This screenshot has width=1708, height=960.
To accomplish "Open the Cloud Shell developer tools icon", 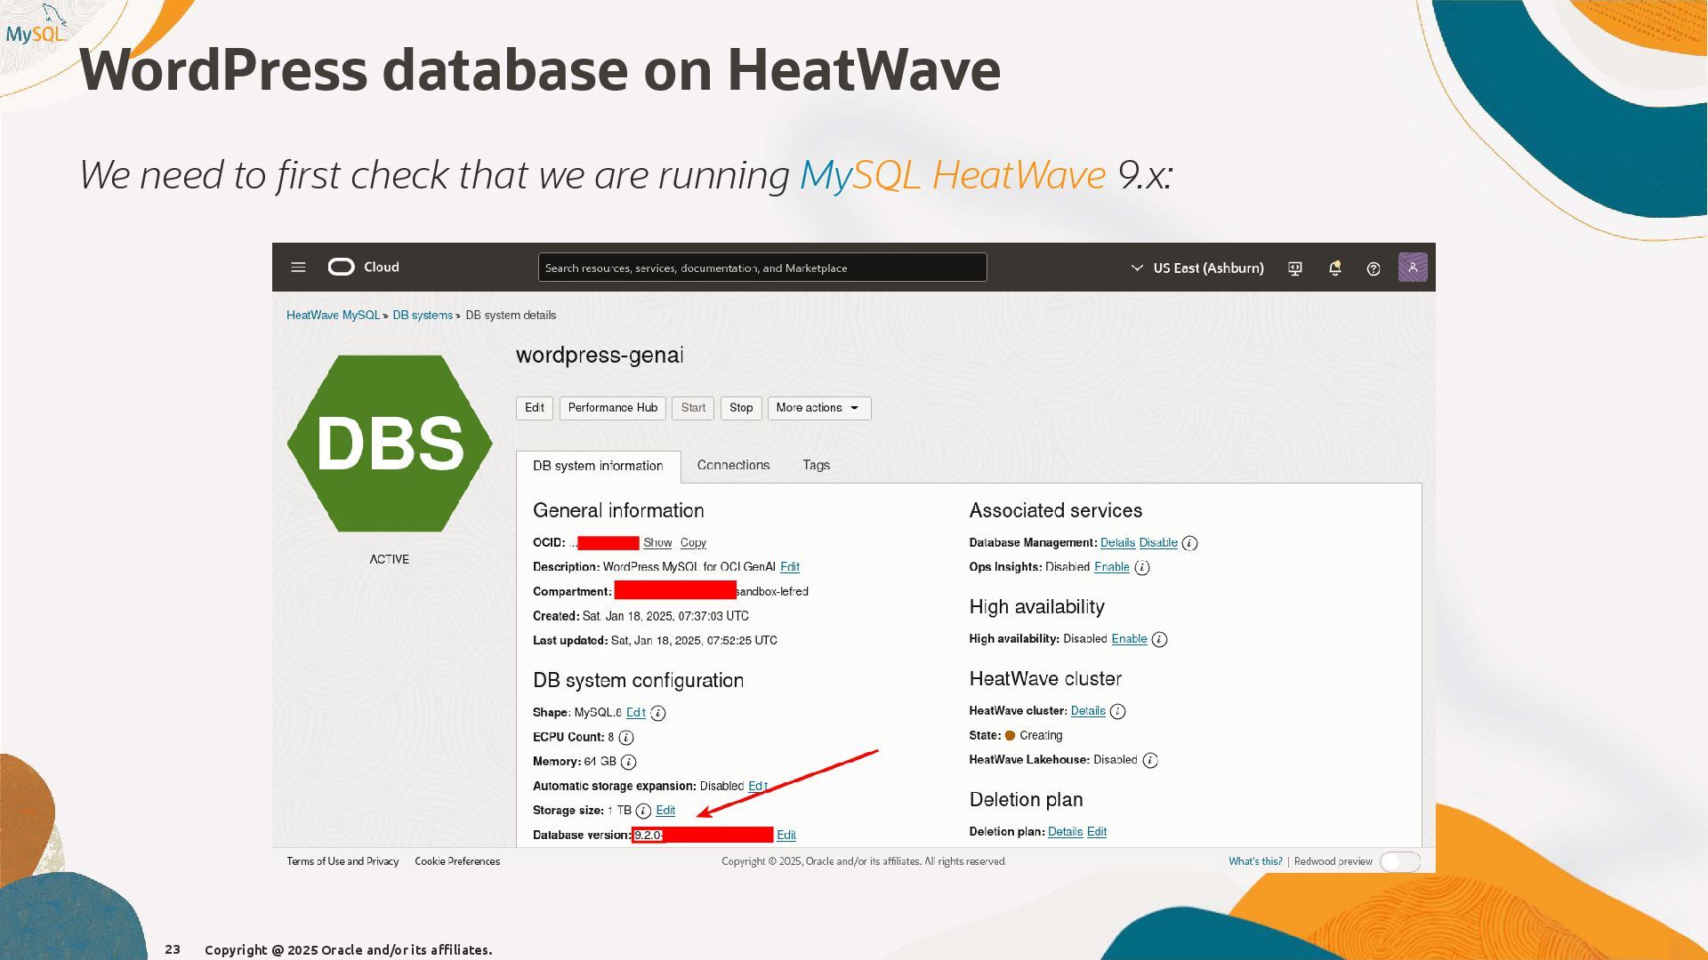I will point(1295,268).
